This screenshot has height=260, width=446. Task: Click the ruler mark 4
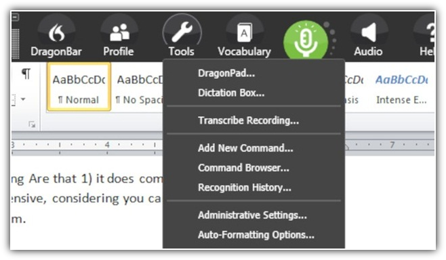107,145
